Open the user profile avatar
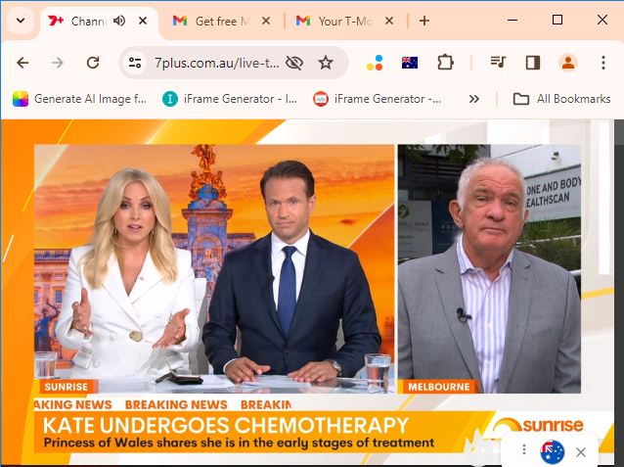The width and height of the screenshot is (624, 467). (x=568, y=63)
